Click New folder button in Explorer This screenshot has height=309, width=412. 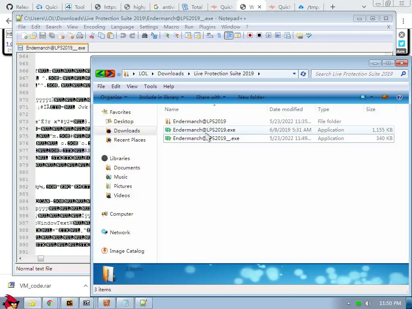[251, 97]
